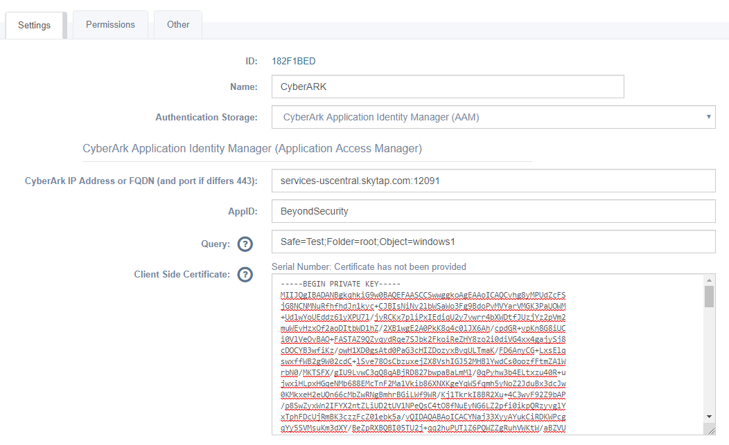Image resolution: width=729 pixels, height=445 pixels.
Task: Click the certificate textarea scroll-down arrow
Action: [709, 417]
